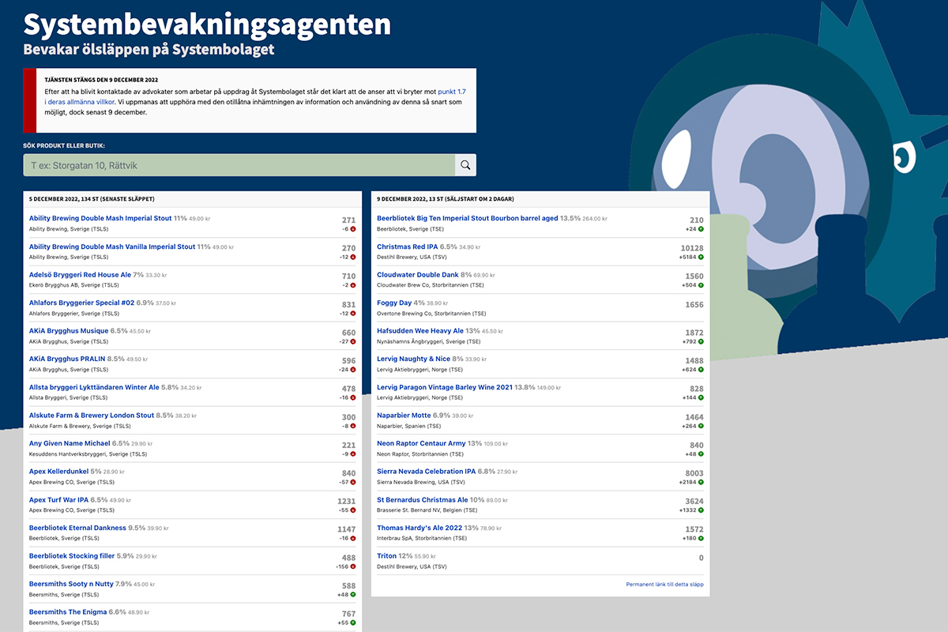
Task: Click green up indicator for Beersmiths Sooty n Nutty
Action: click(353, 595)
